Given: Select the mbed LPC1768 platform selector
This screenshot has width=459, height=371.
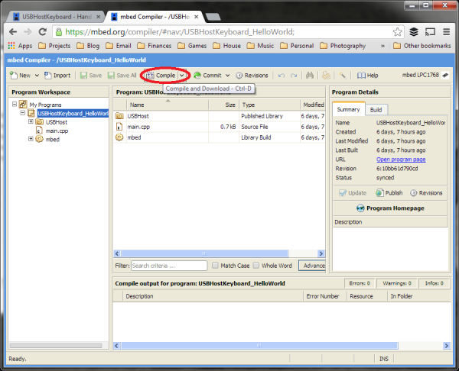Looking at the screenshot, I should 425,75.
